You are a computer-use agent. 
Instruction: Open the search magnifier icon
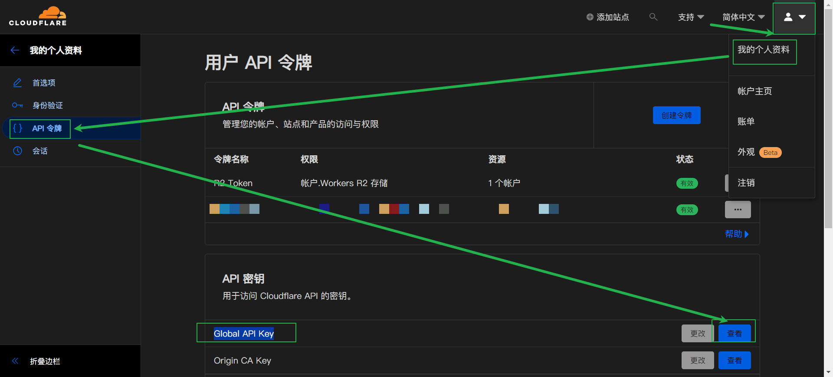tap(653, 17)
